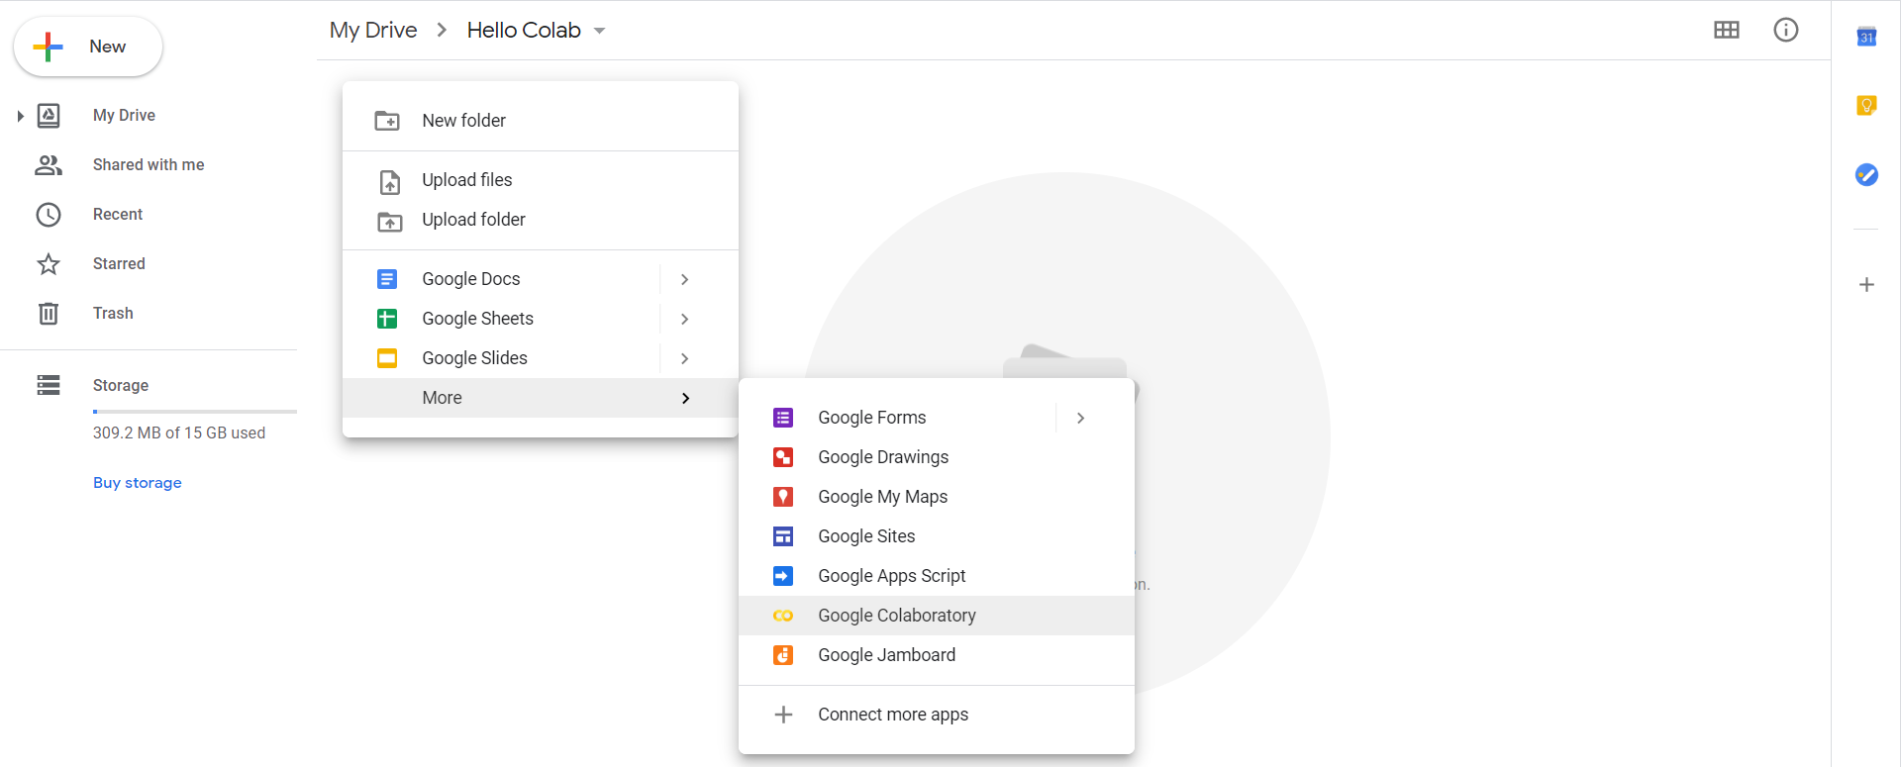Image resolution: width=1901 pixels, height=767 pixels.
Task: Click the Google Slides icon
Action: [x=387, y=358]
